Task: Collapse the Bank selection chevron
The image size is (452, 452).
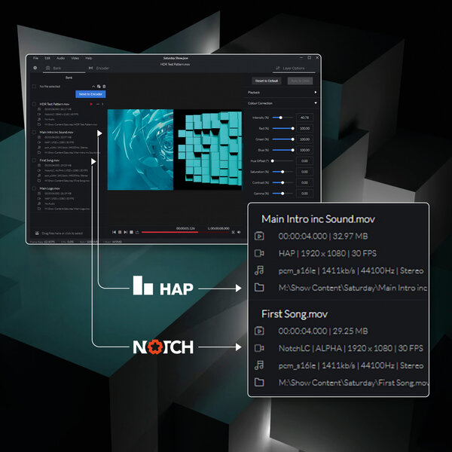Action: [93, 87]
